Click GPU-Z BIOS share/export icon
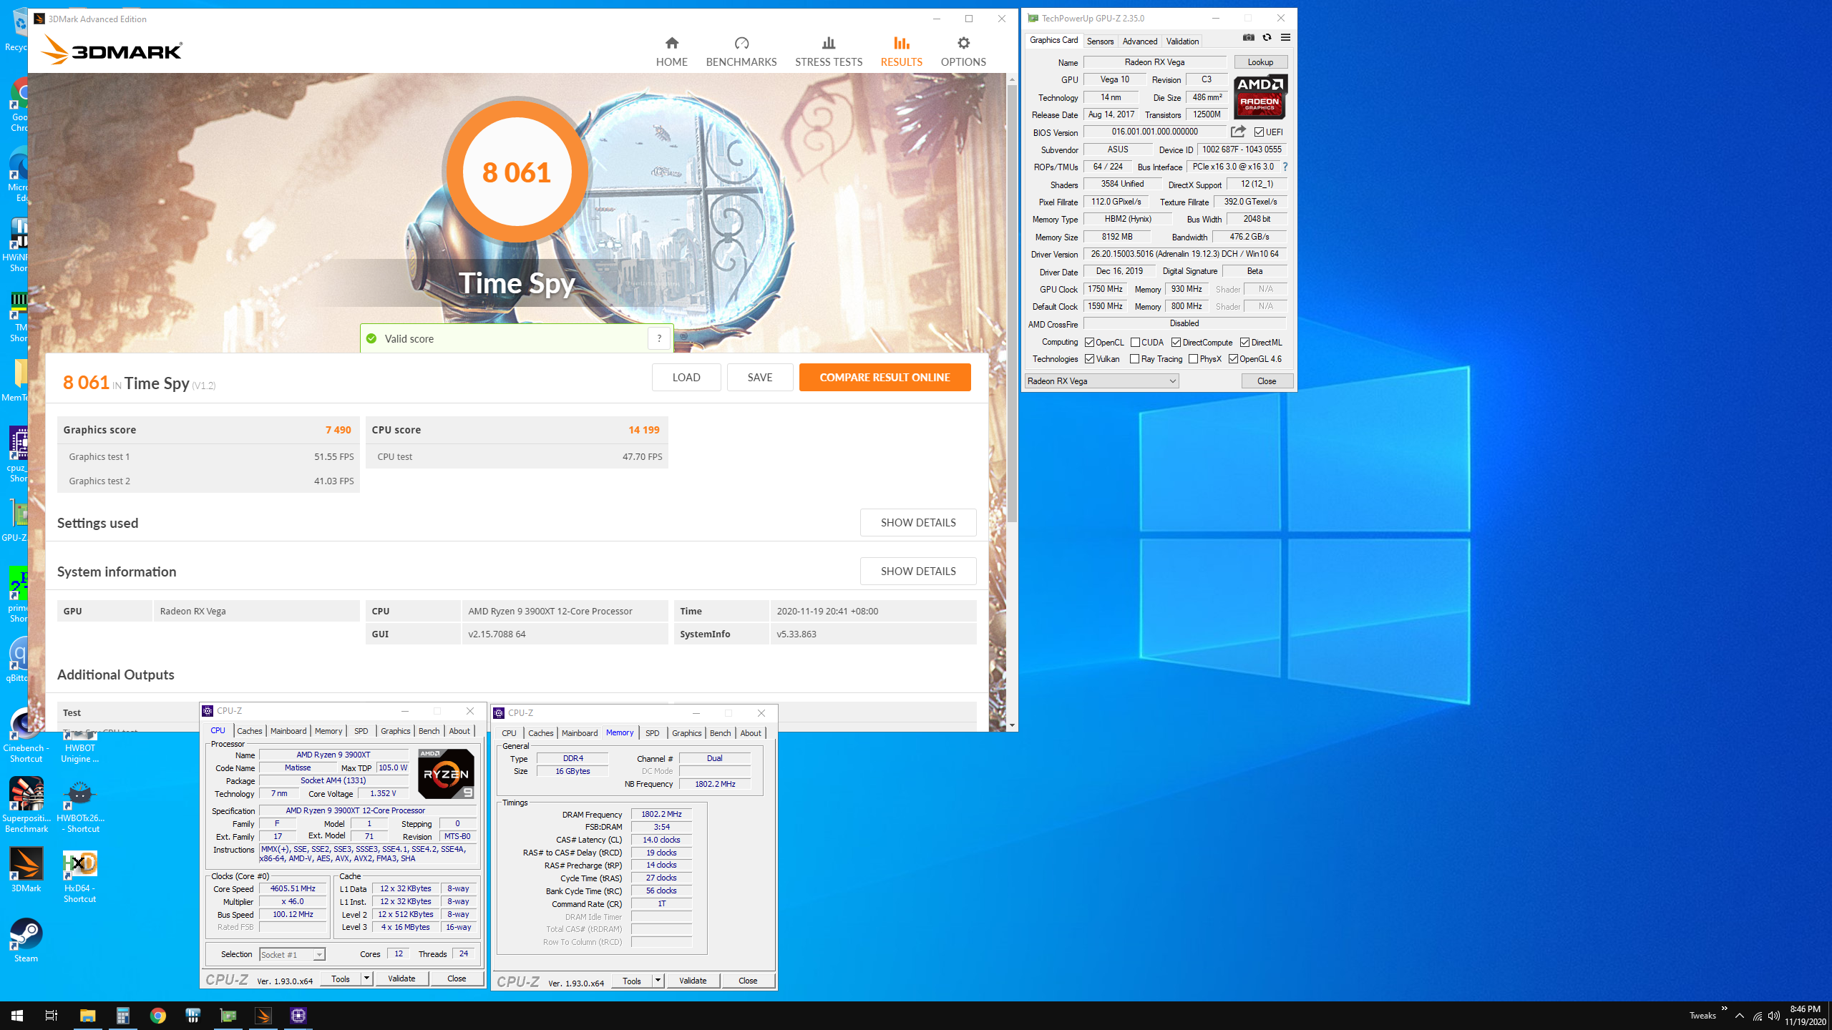 coord(1238,132)
